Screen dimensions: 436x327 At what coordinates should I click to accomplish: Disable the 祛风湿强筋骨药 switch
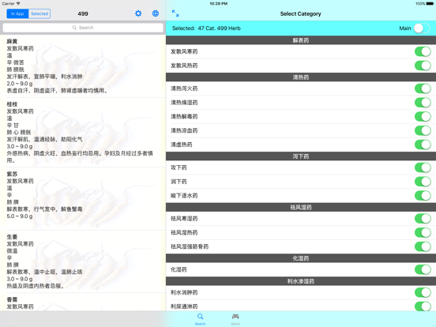[423, 246]
